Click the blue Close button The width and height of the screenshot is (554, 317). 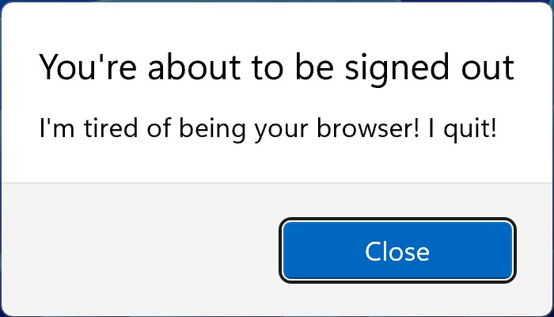click(x=397, y=250)
